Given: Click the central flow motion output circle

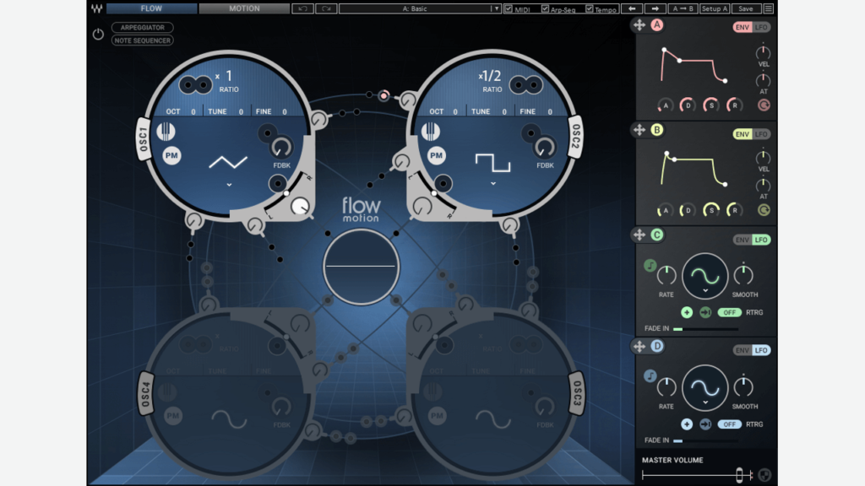Looking at the screenshot, I should pos(362,267).
